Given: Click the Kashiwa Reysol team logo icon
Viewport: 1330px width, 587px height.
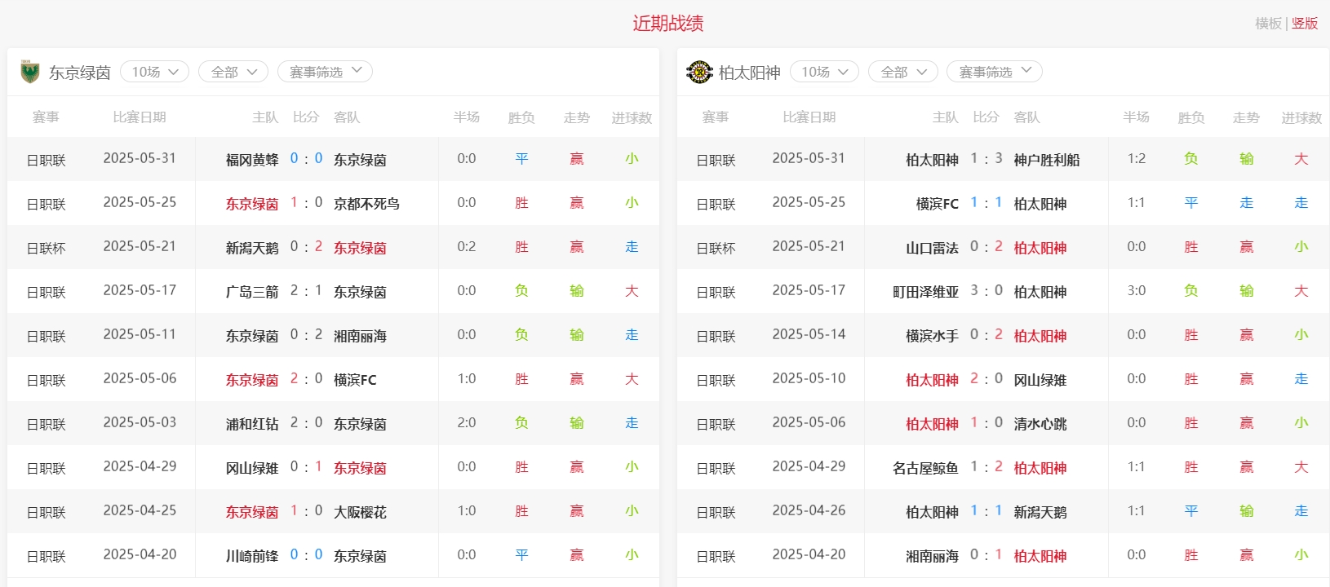Looking at the screenshot, I should (x=699, y=72).
